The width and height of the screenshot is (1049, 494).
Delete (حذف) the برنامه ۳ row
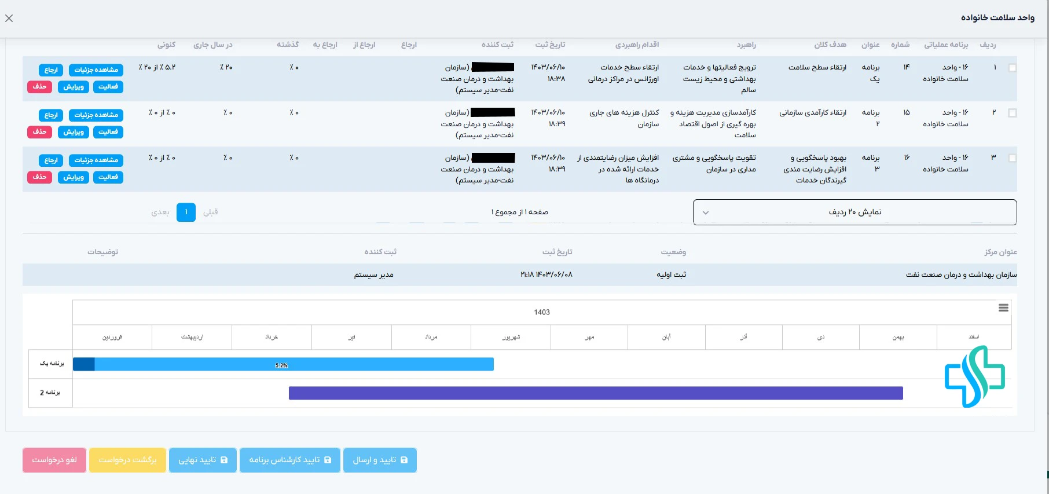(39, 177)
